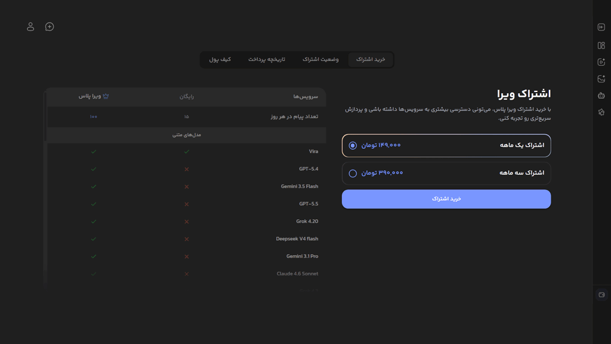Click the Gemini 3.1 Pro model name
611x344 pixels.
(x=303, y=256)
